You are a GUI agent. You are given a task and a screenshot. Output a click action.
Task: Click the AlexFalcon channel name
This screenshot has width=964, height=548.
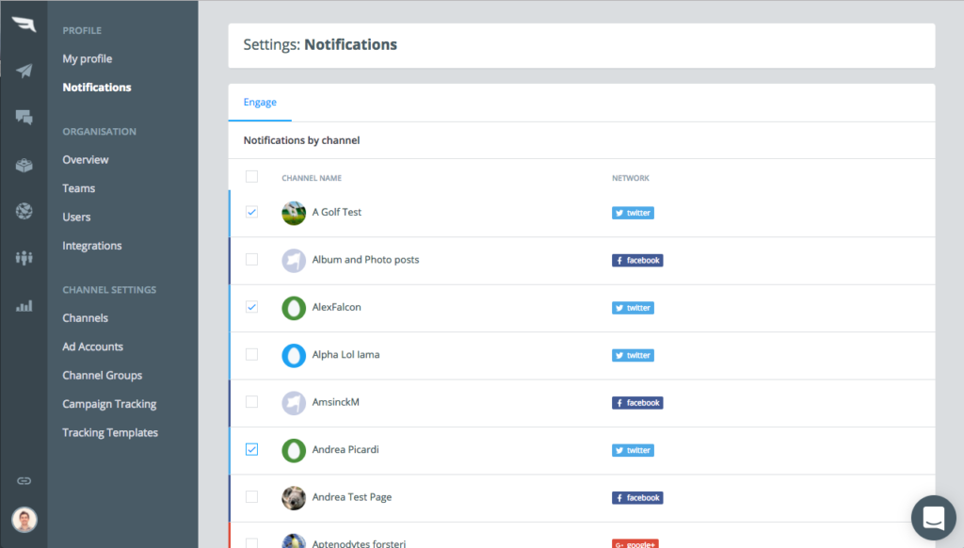337,307
